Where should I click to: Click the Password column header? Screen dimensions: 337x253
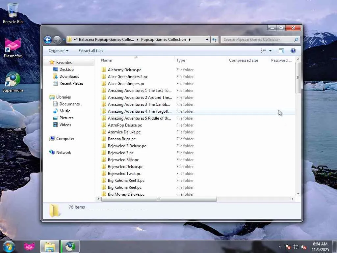tap(281, 60)
